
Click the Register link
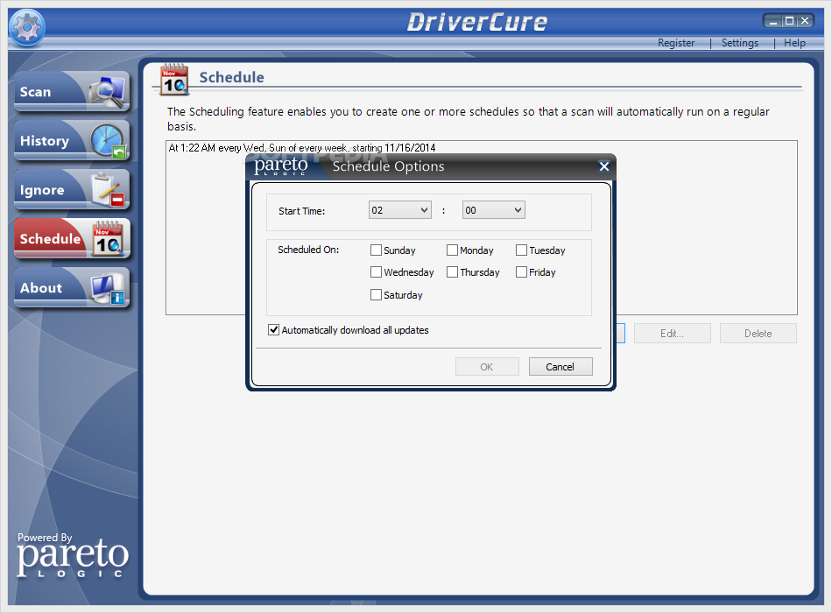[x=676, y=42]
